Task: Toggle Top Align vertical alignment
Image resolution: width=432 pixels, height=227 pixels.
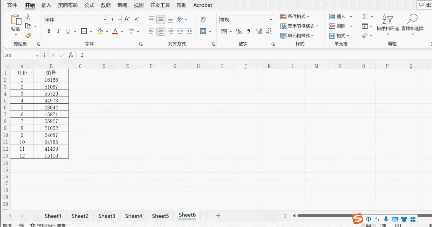Action: pos(151,19)
